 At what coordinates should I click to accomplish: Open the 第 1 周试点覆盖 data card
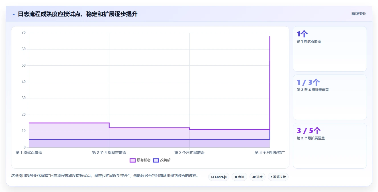pos(330,49)
